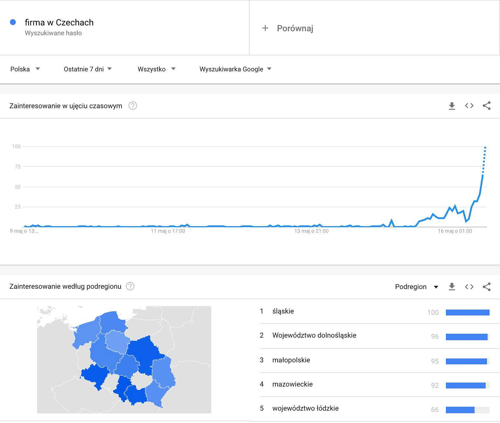The height and width of the screenshot is (423, 500).
Task: Edit the search term firma w Czechach
Action: [x=59, y=22]
